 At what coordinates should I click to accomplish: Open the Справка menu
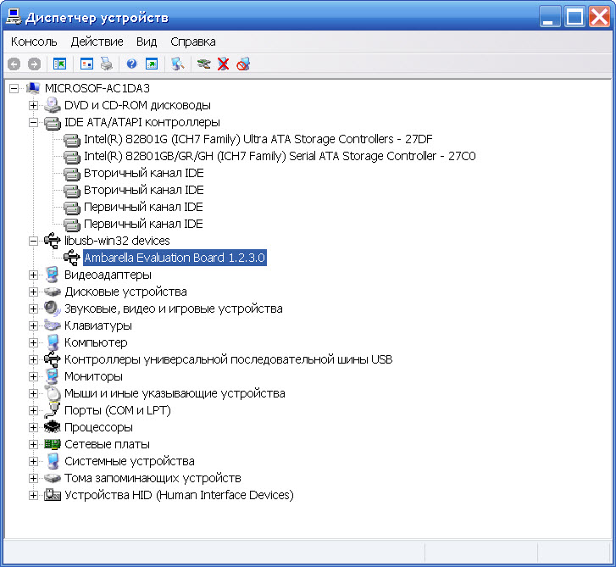(192, 42)
